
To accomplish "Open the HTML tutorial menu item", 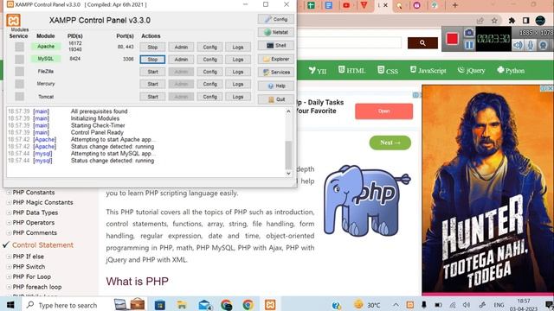I will [x=351, y=70].
